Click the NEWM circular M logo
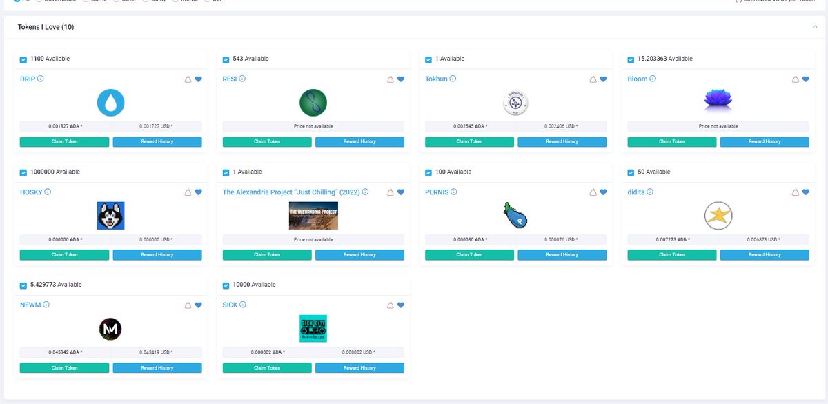 [110, 329]
